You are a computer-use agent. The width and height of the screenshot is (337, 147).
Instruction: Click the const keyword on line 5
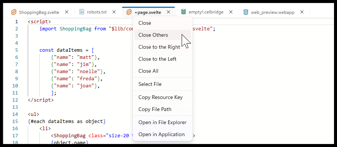47,50
